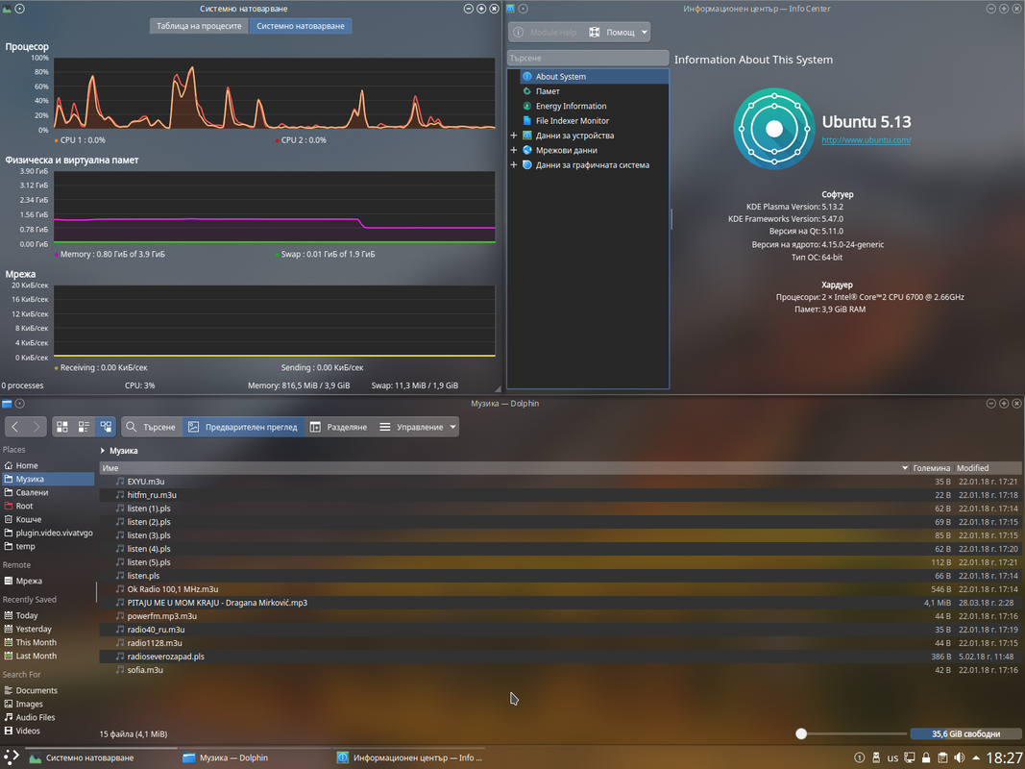Expand Данни за графичната система node

[x=514, y=165]
